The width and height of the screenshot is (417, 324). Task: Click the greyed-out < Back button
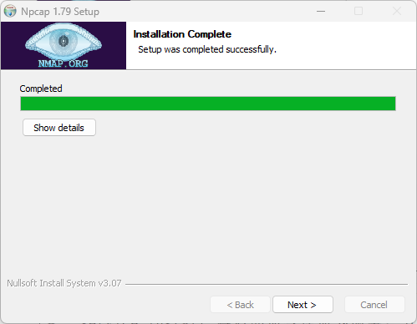click(x=240, y=305)
